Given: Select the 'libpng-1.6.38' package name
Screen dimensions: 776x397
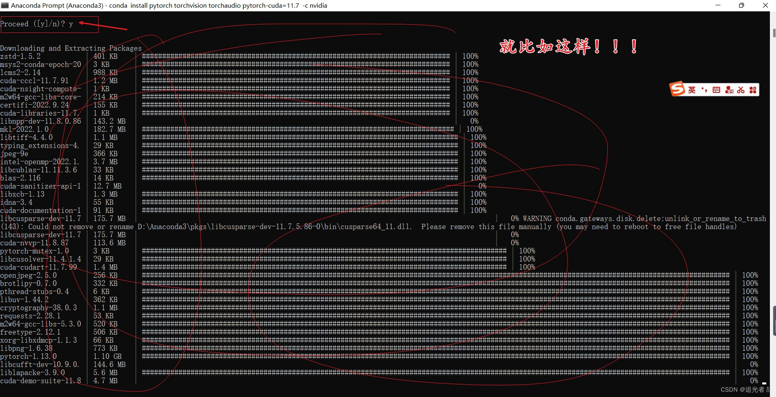Looking at the screenshot, I should [x=26, y=348].
